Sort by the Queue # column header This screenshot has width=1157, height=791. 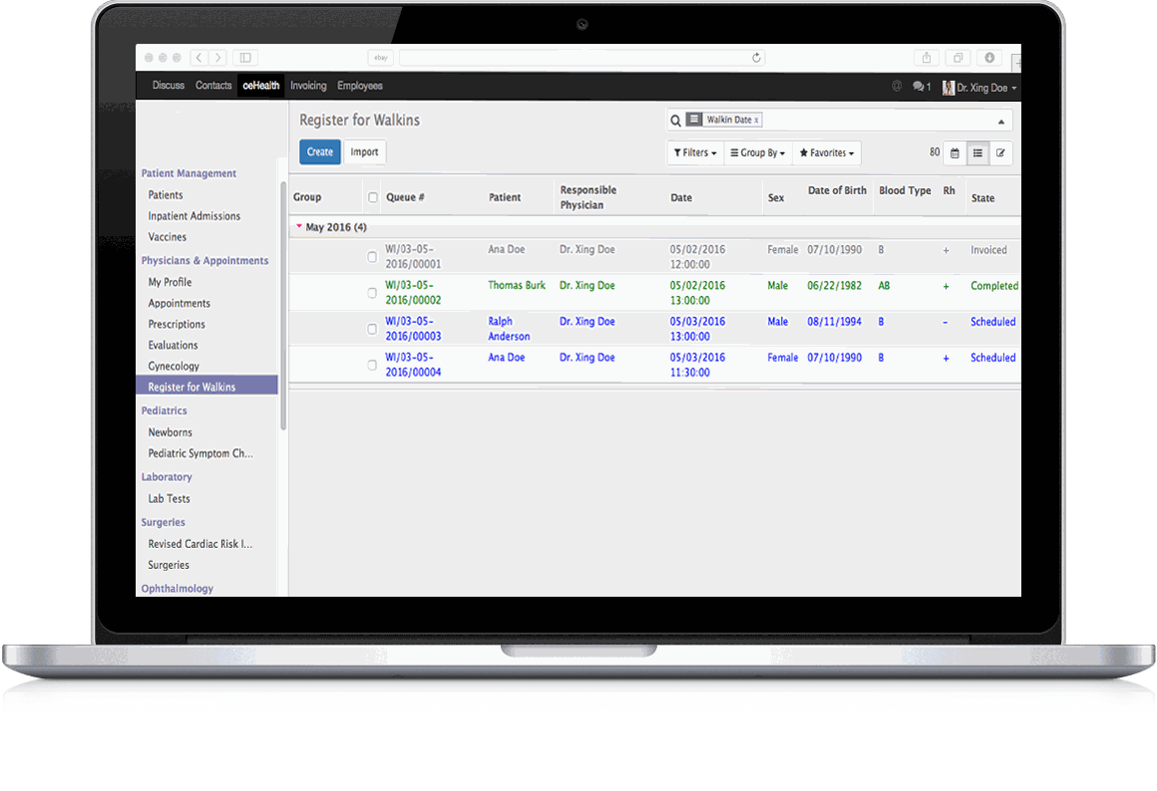(x=405, y=197)
